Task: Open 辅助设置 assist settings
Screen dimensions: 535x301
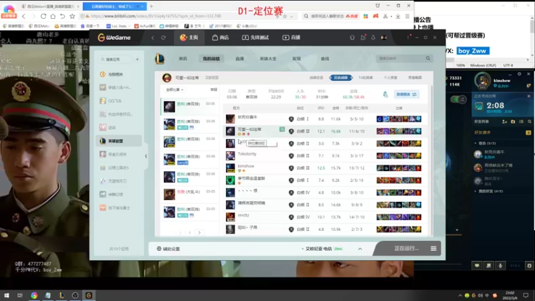Action: (x=169, y=249)
